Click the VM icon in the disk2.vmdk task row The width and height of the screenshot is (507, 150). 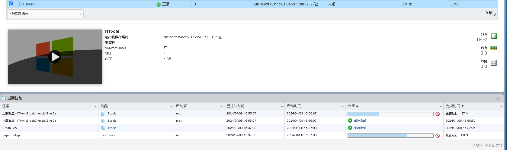click(103, 121)
